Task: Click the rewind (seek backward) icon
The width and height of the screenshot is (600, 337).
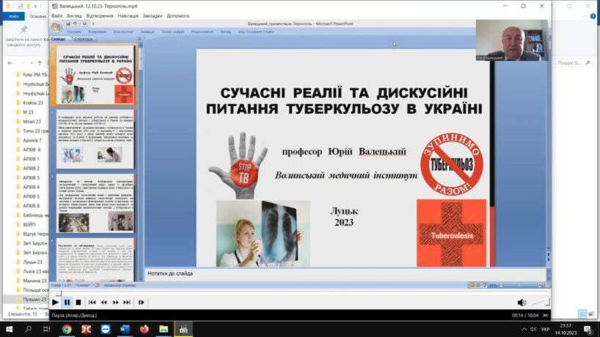Action: coord(104,302)
